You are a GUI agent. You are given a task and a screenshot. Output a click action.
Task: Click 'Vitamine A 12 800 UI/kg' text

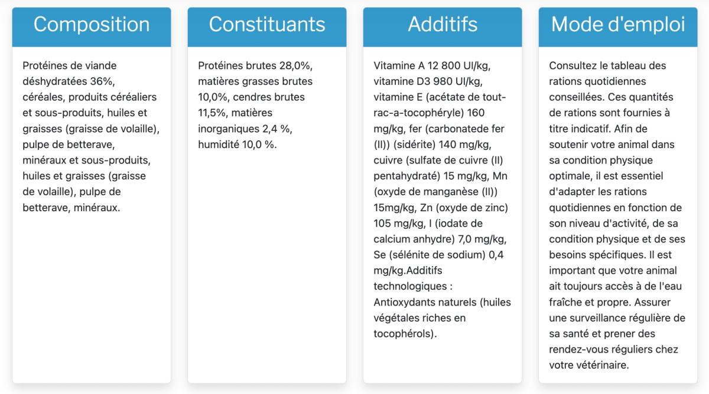[x=432, y=65]
